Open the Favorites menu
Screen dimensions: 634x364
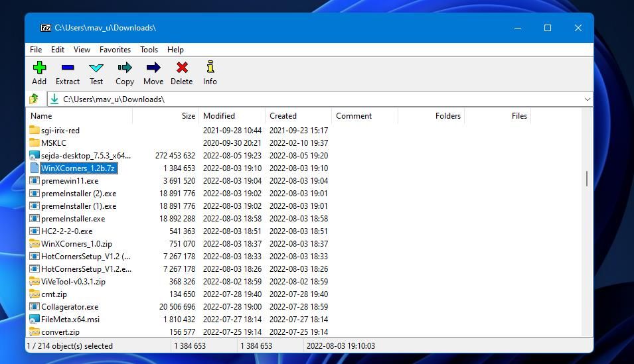tap(116, 49)
